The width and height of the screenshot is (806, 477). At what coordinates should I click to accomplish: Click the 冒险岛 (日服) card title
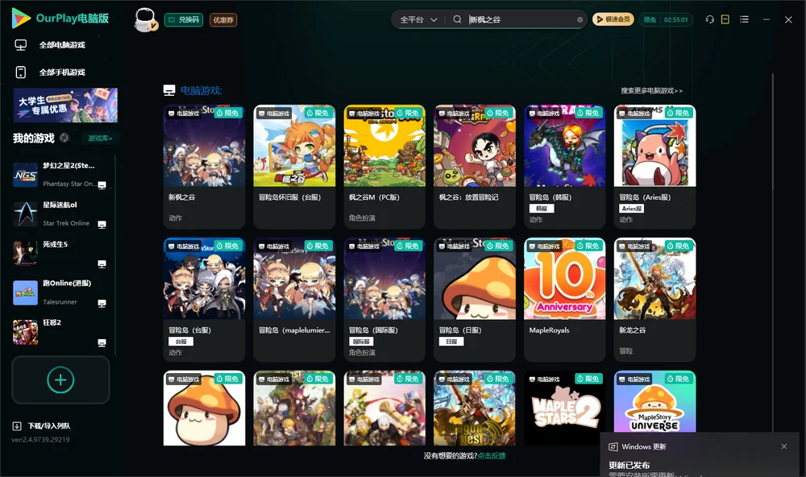coord(460,330)
